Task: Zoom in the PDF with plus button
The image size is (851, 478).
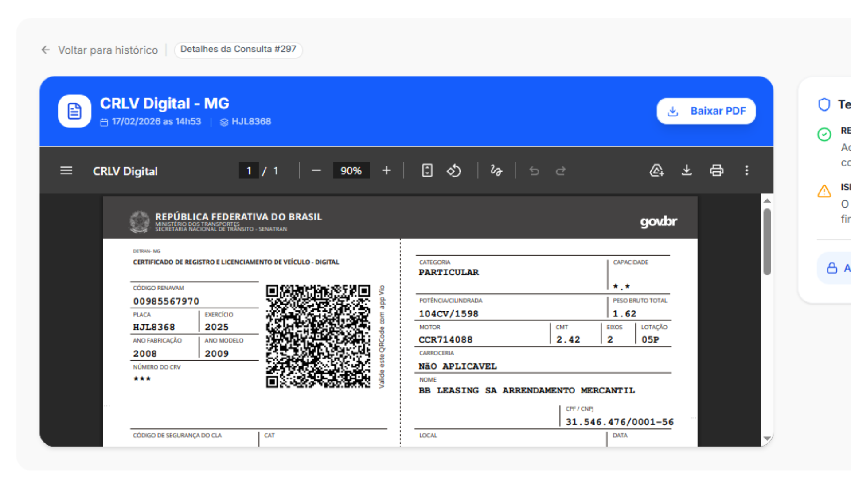Action: point(386,171)
